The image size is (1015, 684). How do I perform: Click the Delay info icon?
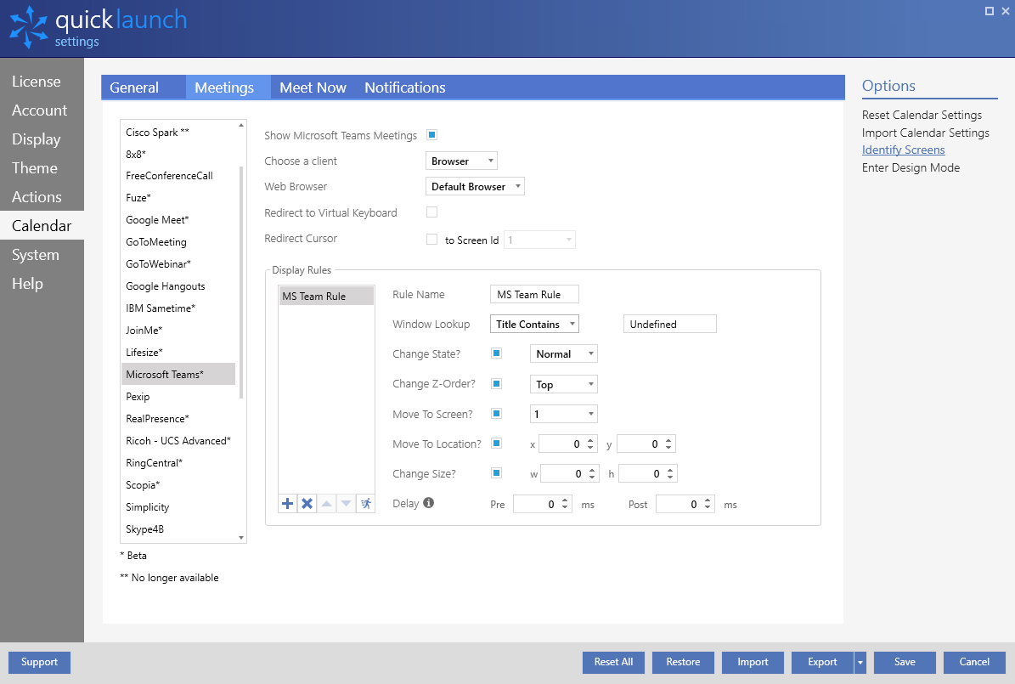point(429,503)
